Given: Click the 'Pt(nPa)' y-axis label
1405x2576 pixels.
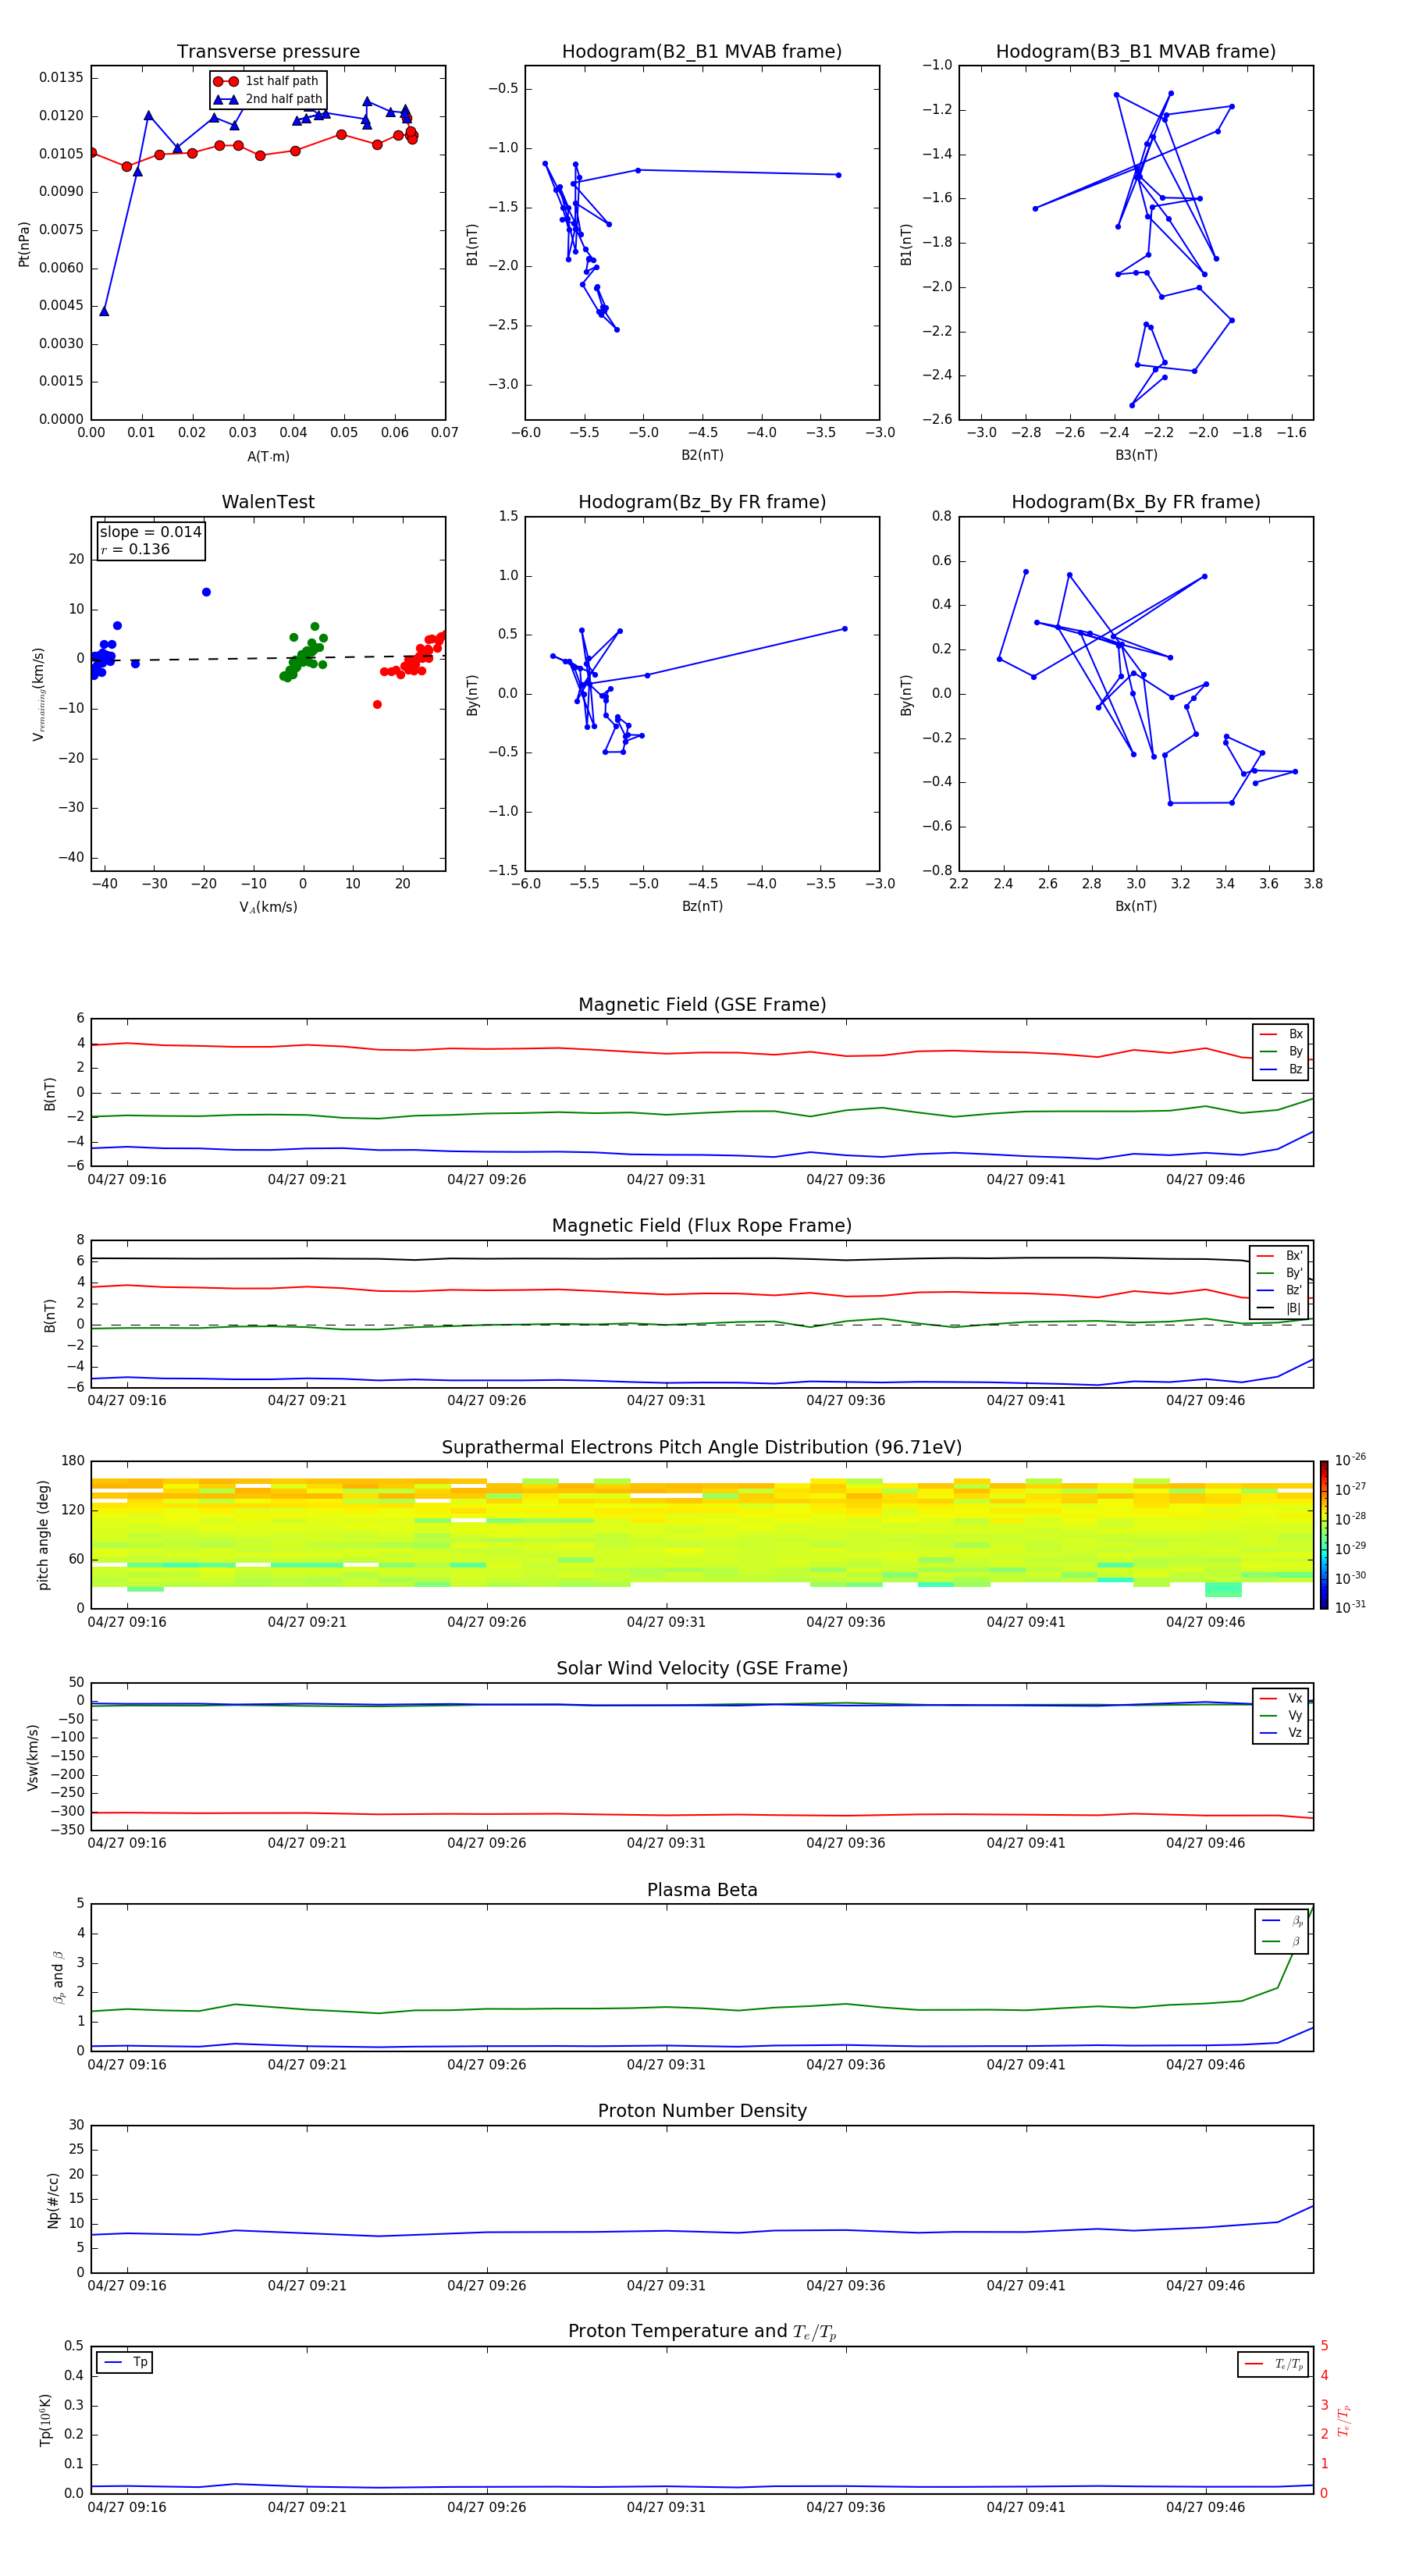Looking at the screenshot, I should point(24,243).
